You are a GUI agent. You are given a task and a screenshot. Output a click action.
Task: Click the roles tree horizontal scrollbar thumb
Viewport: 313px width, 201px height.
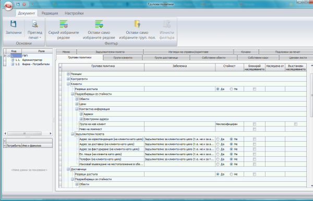25,133
